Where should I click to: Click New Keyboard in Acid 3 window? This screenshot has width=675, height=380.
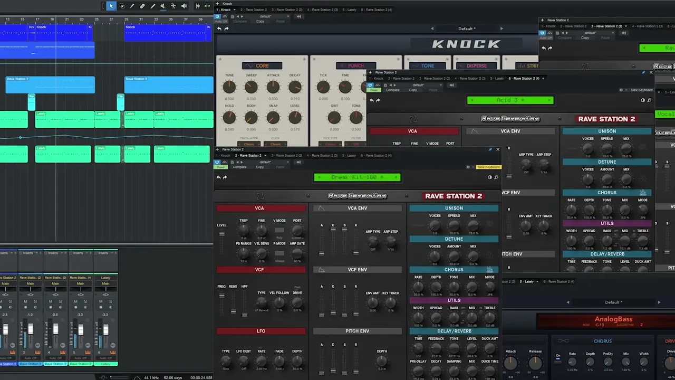[x=641, y=90]
